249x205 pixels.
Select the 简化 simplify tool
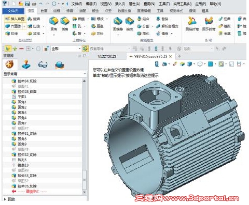click(143, 34)
